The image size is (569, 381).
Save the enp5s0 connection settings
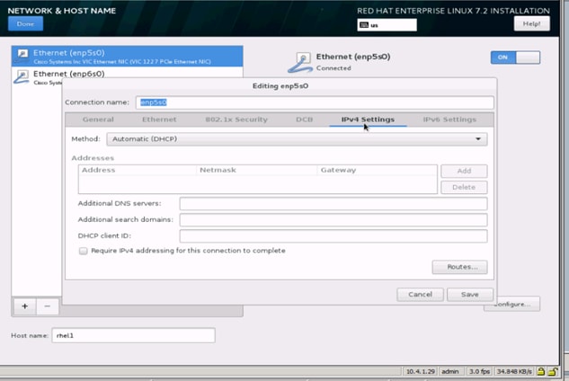pos(470,294)
